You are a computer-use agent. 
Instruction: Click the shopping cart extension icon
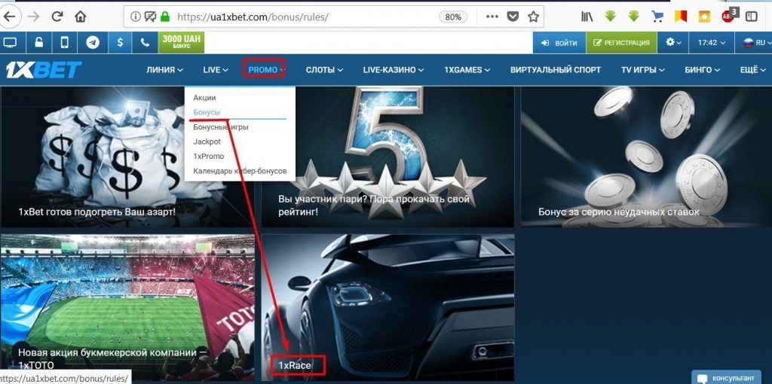[x=657, y=17]
